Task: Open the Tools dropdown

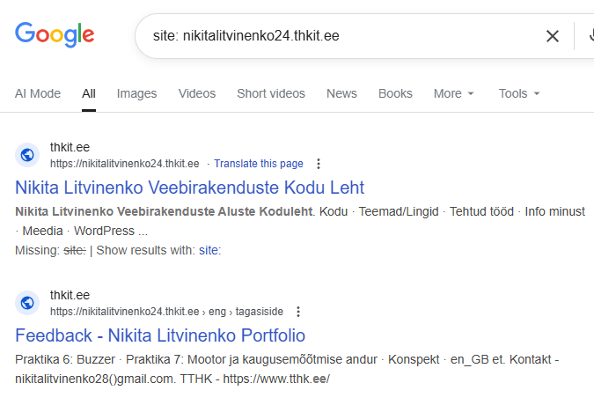Action: [519, 93]
